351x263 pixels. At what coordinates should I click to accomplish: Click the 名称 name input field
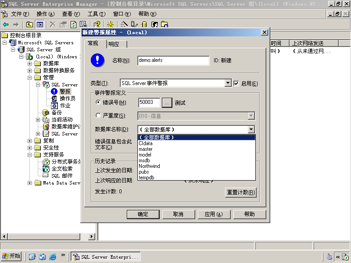pos(173,60)
